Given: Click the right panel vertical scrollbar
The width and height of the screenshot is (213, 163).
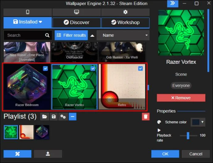Looking at the screenshot, I should coord(208,40).
